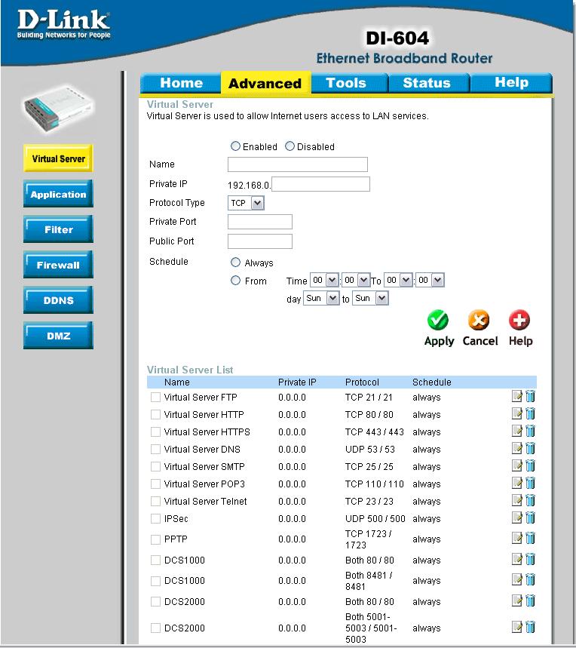Image resolution: width=576 pixels, height=648 pixels.
Task: Open the start day Sun dropdown
Action: click(321, 298)
